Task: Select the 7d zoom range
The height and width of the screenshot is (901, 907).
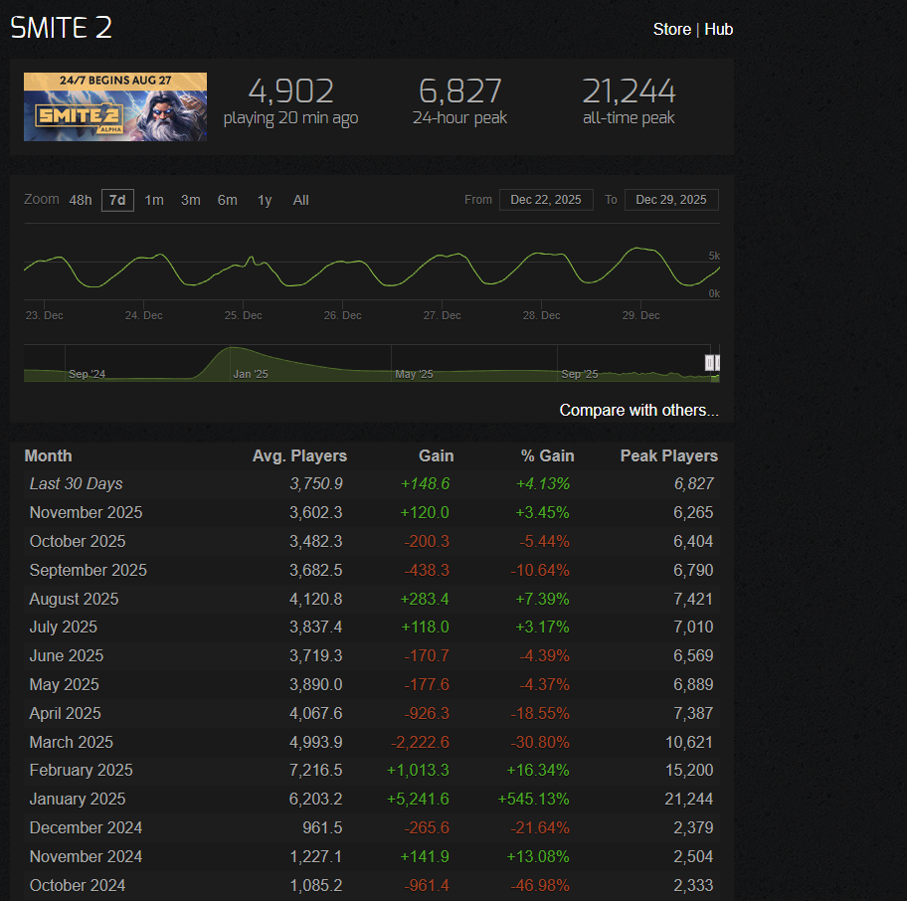Action: click(x=117, y=200)
